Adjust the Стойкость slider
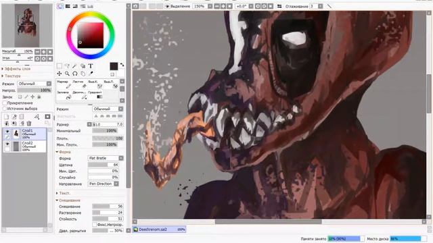This screenshot has width=433, height=243. [108, 219]
